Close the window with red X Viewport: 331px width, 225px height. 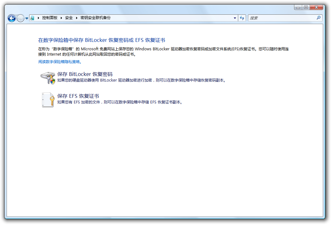tap(316, 7)
